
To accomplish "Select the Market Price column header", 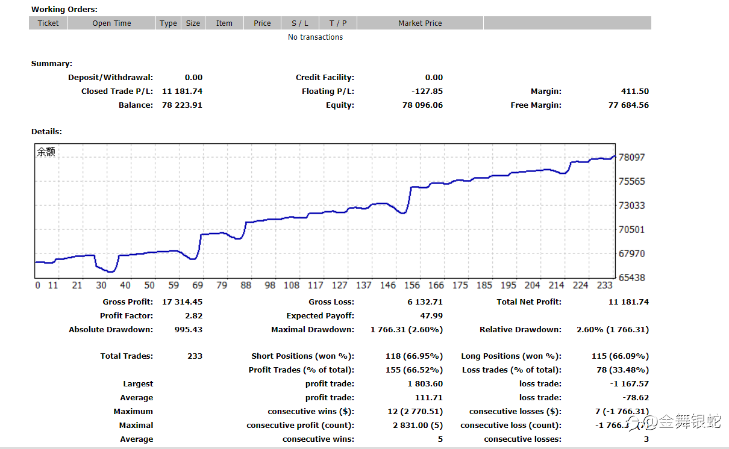I will pos(420,23).
